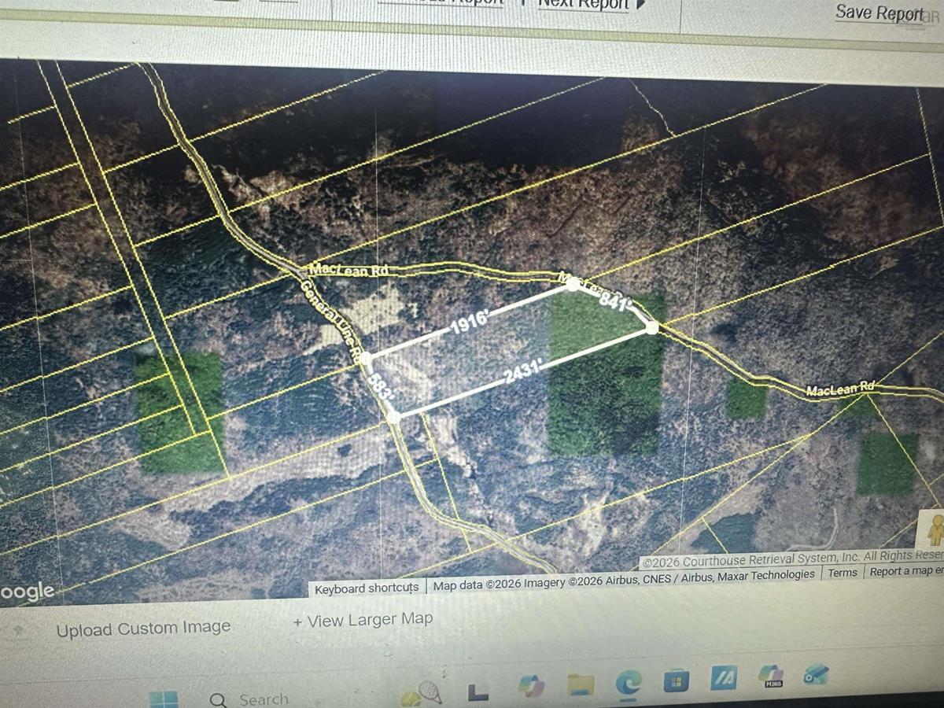Screen dimensions: 944x708
Task: Open the blue slanted-logo taskbar app
Action: click(723, 678)
